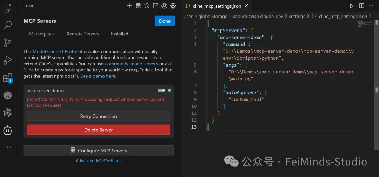Screen dimensions: 379x177
Task: Click the Delete Server button
Action: [x=99, y=130]
